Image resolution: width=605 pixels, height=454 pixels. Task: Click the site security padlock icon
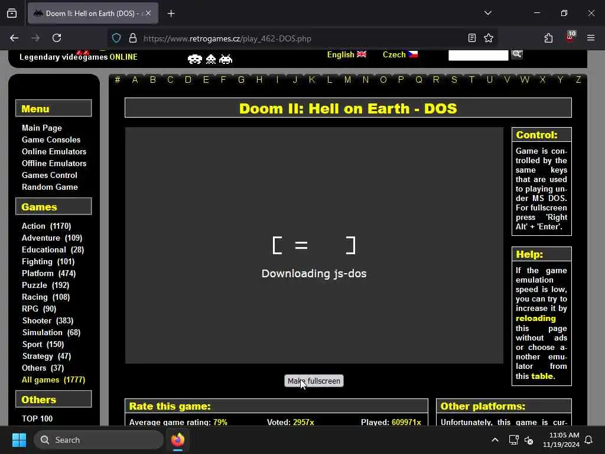tap(133, 38)
